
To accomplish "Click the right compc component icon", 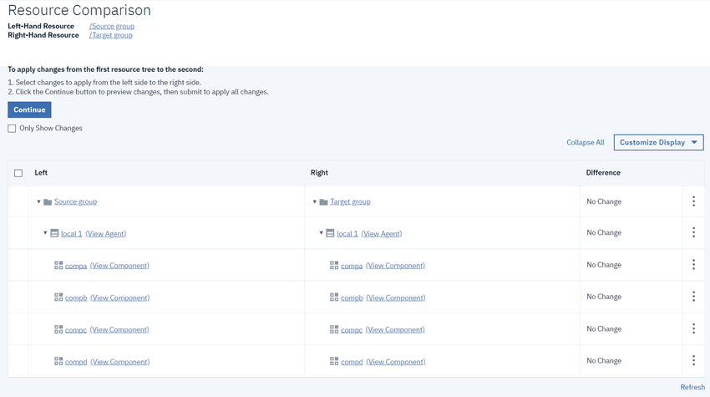I will point(334,329).
